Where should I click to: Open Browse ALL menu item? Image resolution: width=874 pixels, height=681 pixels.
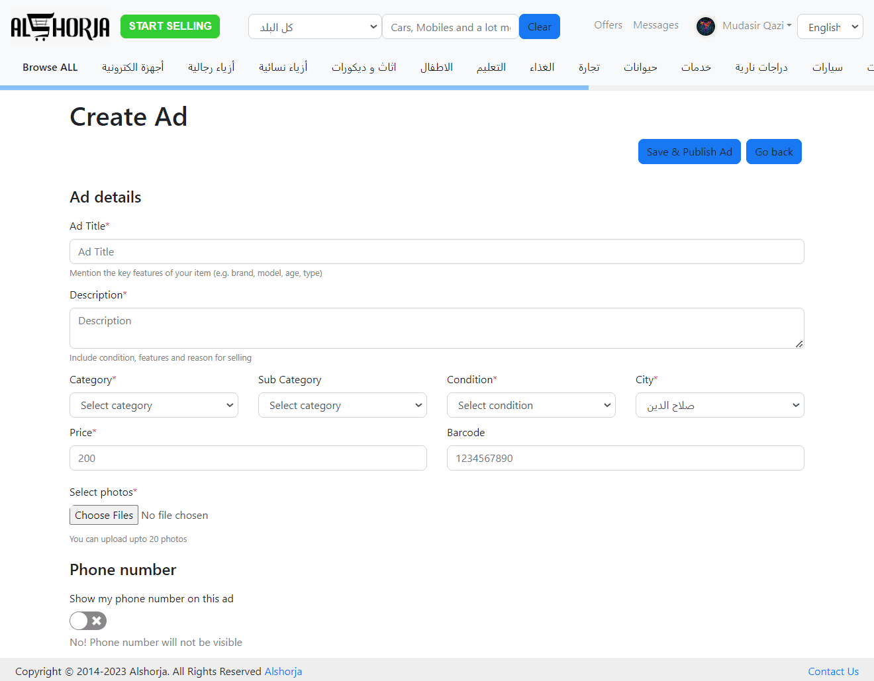(x=50, y=68)
